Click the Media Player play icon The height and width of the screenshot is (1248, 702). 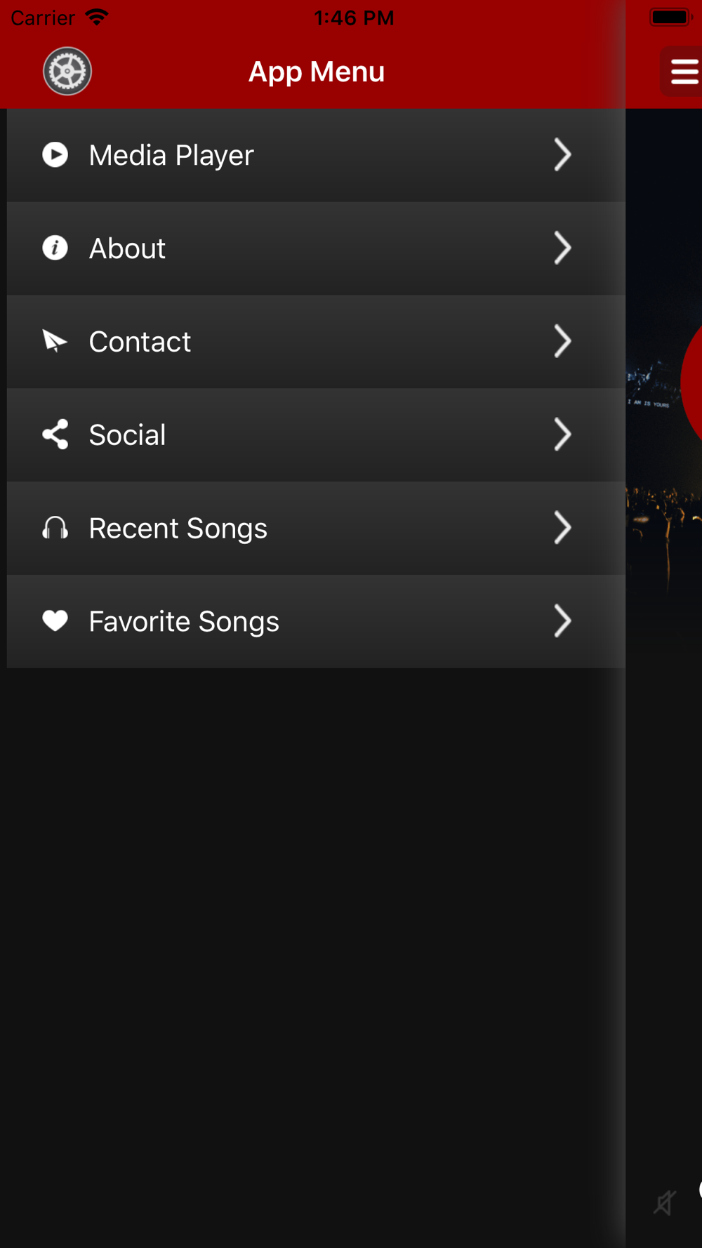point(55,154)
